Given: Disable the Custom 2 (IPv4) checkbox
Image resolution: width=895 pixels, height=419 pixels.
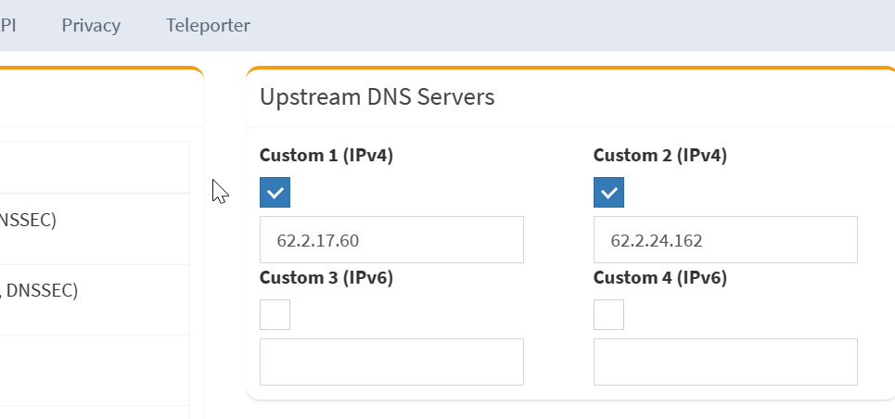Looking at the screenshot, I should [x=608, y=193].
